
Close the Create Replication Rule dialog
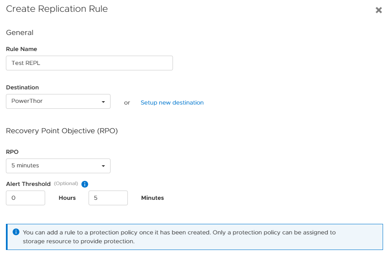pos(378,10)
